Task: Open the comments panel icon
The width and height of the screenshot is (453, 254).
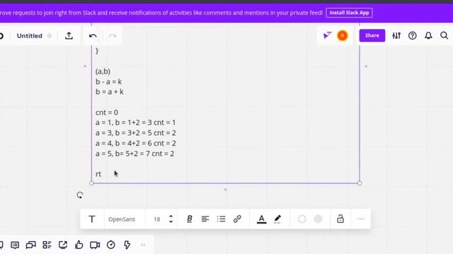Action: [x=15, y=245]
